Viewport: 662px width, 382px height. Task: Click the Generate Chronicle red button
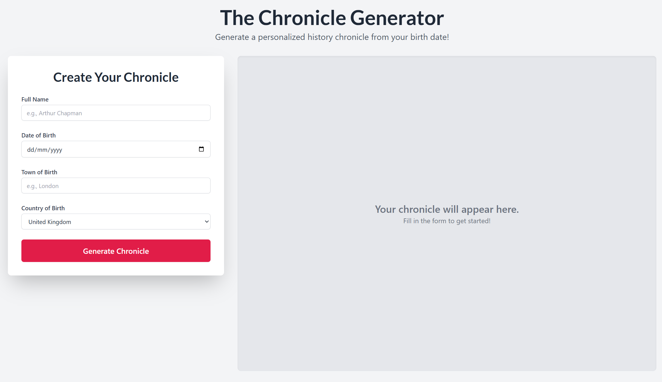[116, 251]
